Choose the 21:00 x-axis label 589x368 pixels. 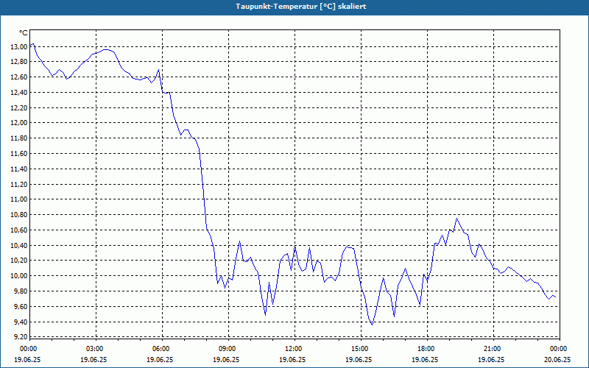[x=493, y=349]
